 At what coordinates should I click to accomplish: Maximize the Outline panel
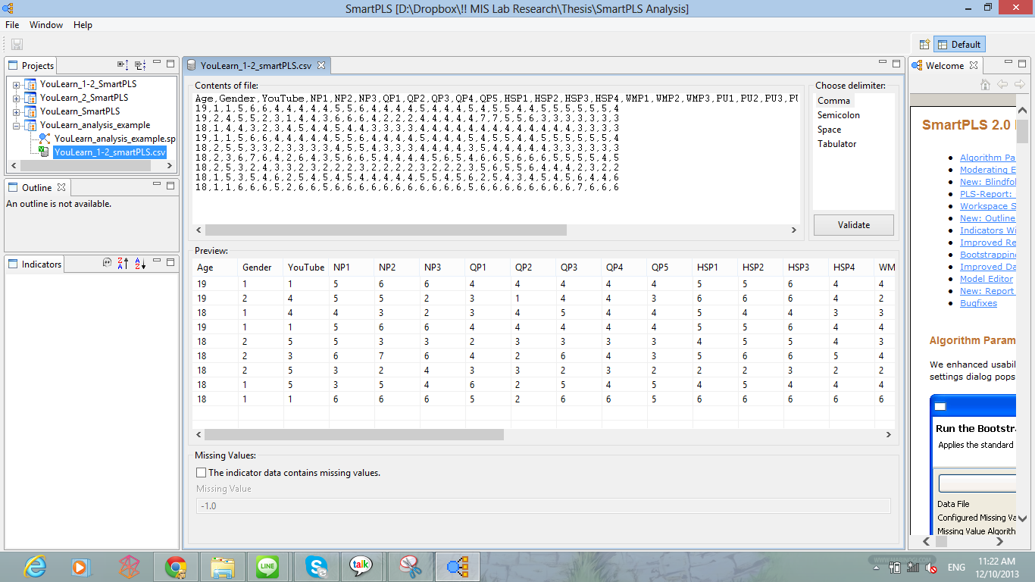click(x=170, y=184)
